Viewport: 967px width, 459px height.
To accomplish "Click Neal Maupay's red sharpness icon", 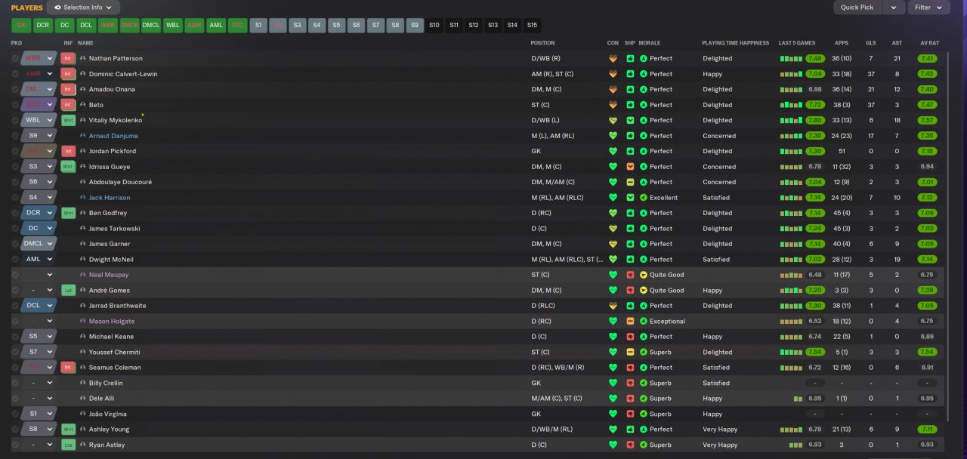I will 630,275.
